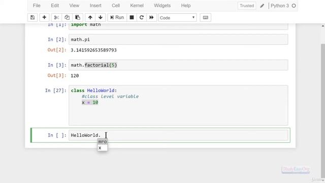Click the output value 120
Viewport: 325px width, 183px height.
(75, 76)
